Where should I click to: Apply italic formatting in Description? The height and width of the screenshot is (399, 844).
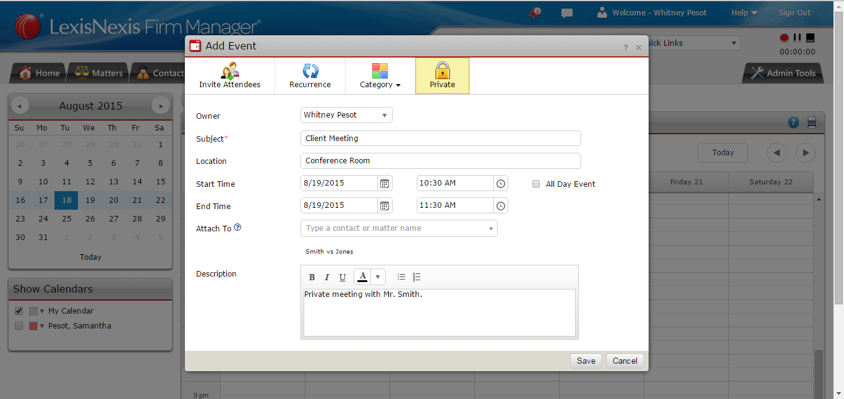coord(327,277)
